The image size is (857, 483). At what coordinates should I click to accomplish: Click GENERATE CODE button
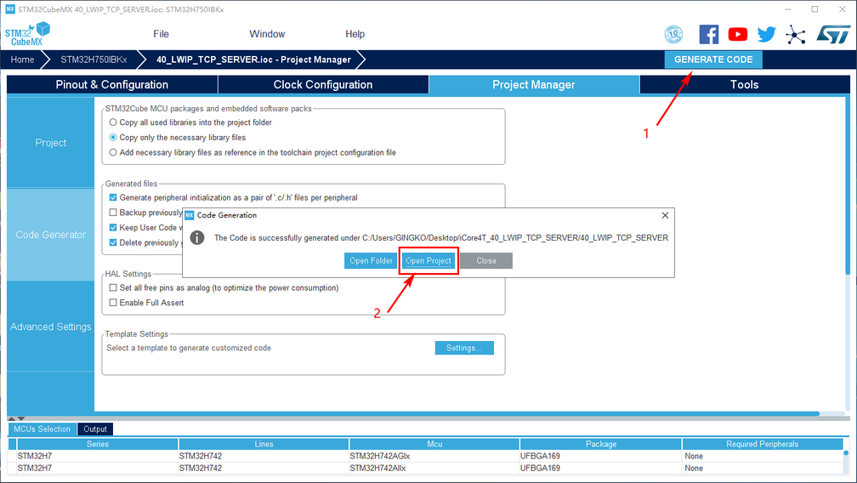pos(713,60)
